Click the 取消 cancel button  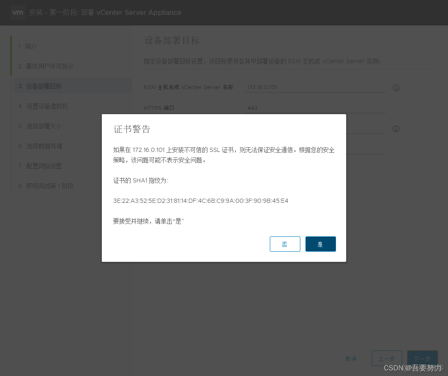pyautogui.click(x=351, y=359)
